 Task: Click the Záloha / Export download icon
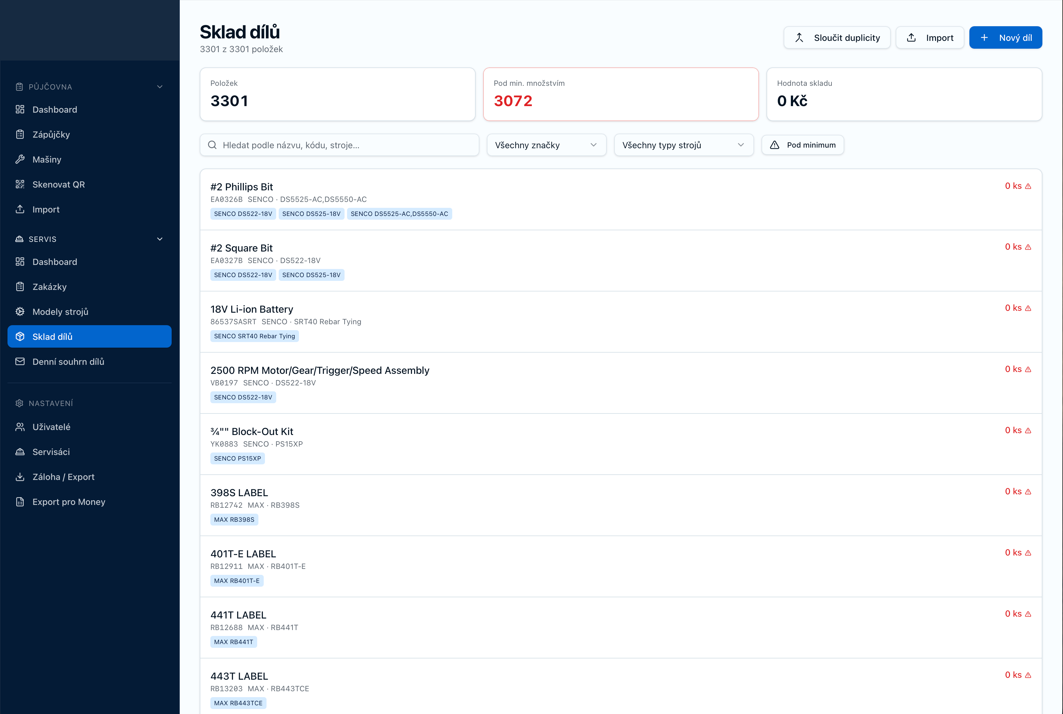tap(20, 477)
